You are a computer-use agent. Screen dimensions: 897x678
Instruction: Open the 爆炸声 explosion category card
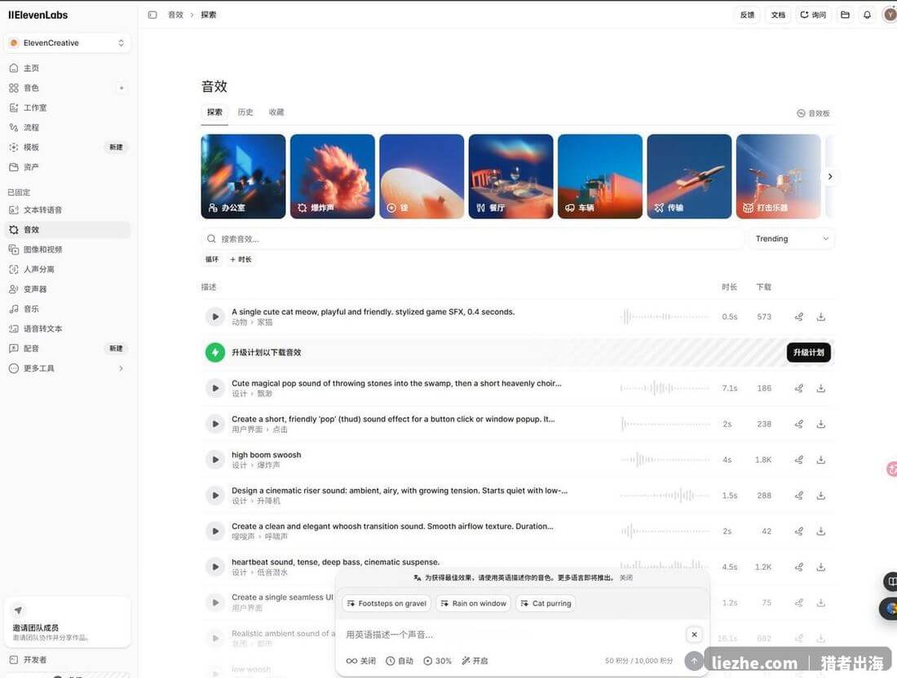click(x=333, y=177)
